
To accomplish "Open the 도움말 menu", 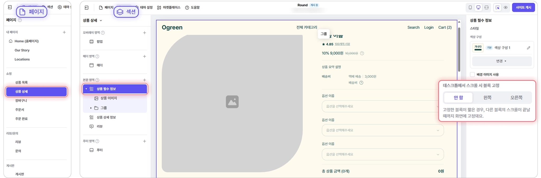I will pyautogui.click(x=192, y=8).
